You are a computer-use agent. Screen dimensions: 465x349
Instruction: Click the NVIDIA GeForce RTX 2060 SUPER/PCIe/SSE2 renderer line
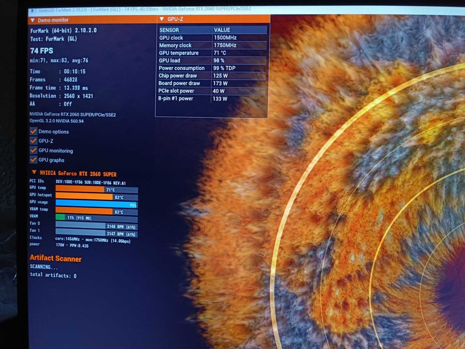click(x=73, y=115)
